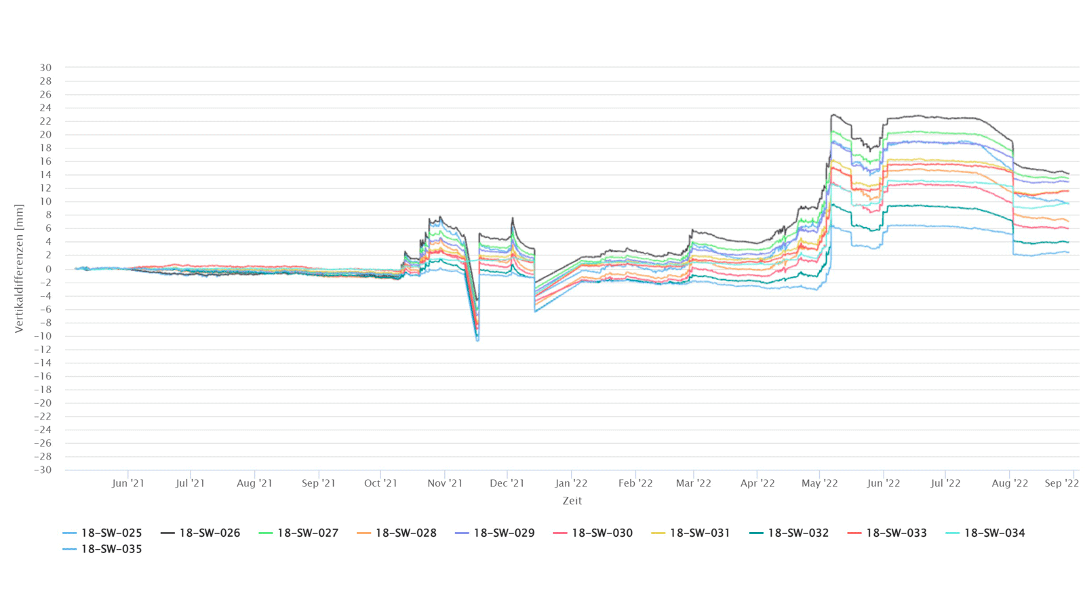
Task: Click the Sep '22 axis label
Action: click(1061, 483)
